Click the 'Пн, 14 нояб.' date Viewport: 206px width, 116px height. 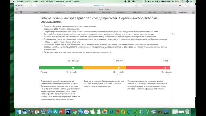167,72
